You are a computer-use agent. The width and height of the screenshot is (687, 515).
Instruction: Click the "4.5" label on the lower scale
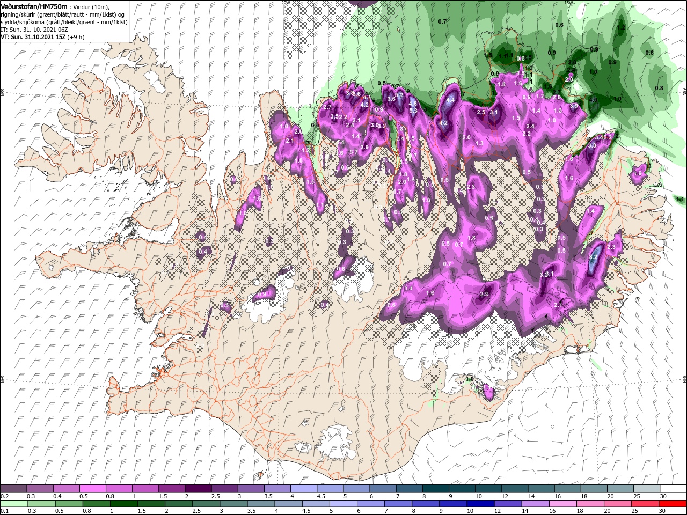[306, 511]
